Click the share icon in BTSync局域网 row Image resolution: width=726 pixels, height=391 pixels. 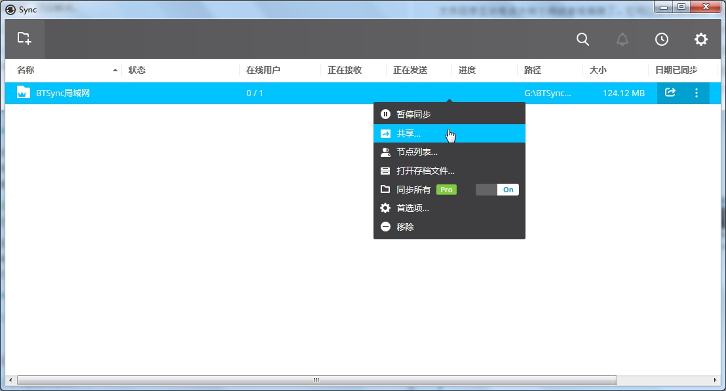(x=670, y=92)
